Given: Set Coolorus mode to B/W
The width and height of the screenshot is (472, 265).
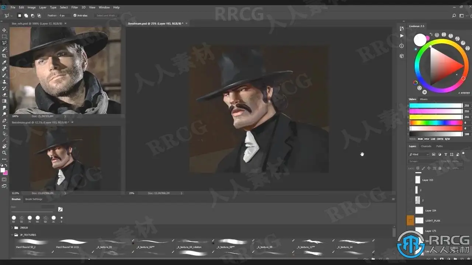Looking at the screenshot, I should pyautogui.click(x=447, y=139).
